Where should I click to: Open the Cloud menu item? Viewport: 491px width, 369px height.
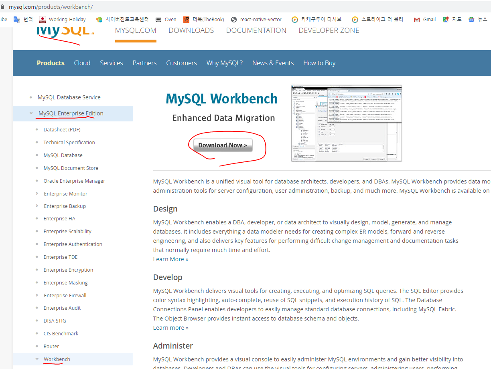click(x=82, y=63)
